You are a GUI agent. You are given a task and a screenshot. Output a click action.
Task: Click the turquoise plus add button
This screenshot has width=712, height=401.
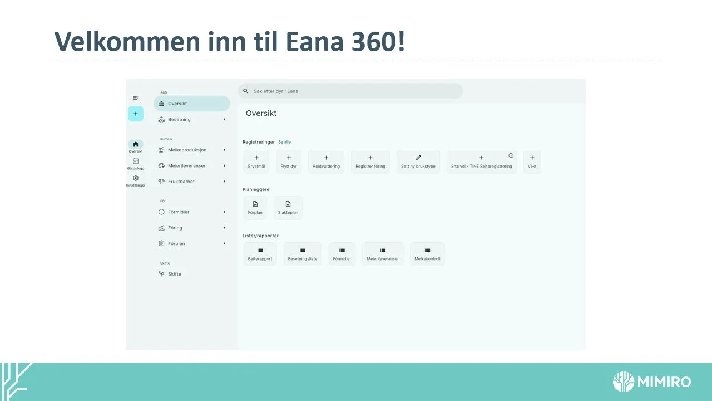click(x=136, y=114)
